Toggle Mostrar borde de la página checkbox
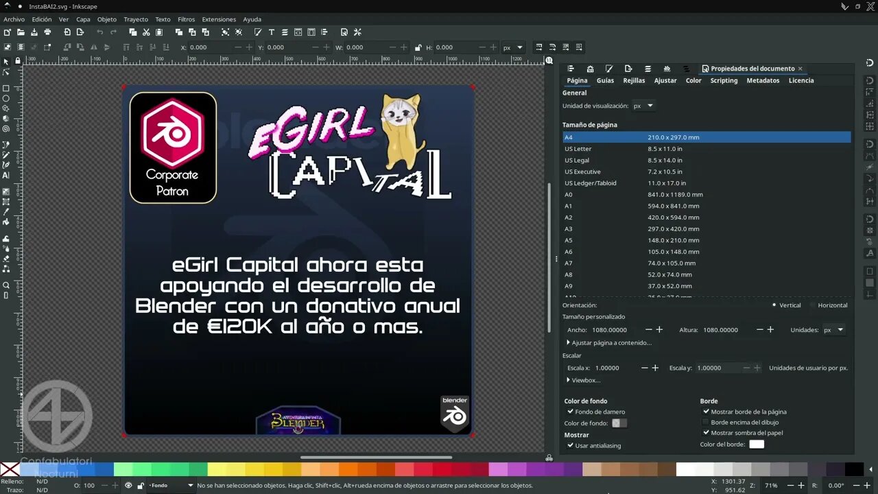Image resolution: width=878 pixels, height=494 pixels. 706,412
